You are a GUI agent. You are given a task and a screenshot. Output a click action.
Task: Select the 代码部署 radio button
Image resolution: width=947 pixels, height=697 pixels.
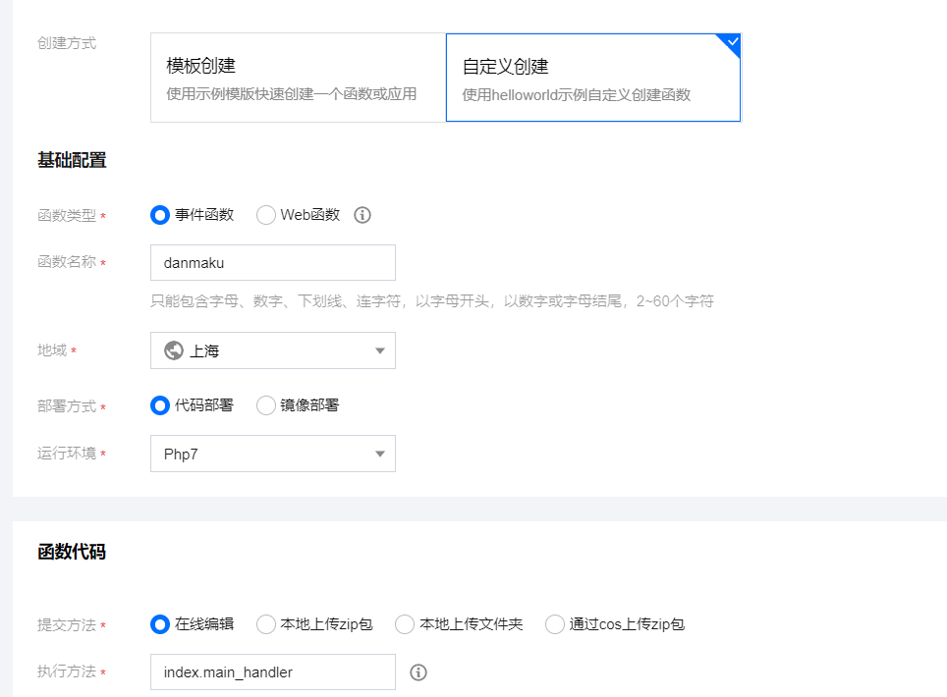click(x=160, y=405)
